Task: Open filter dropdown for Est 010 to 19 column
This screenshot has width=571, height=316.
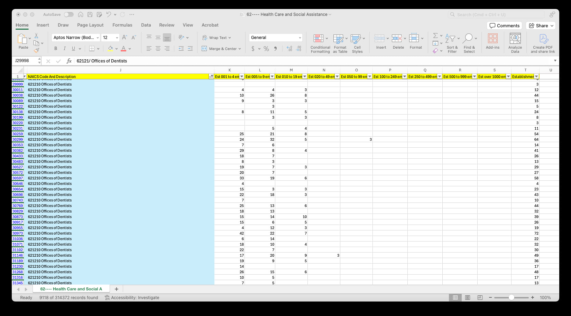Action: (x=305, y=77)
